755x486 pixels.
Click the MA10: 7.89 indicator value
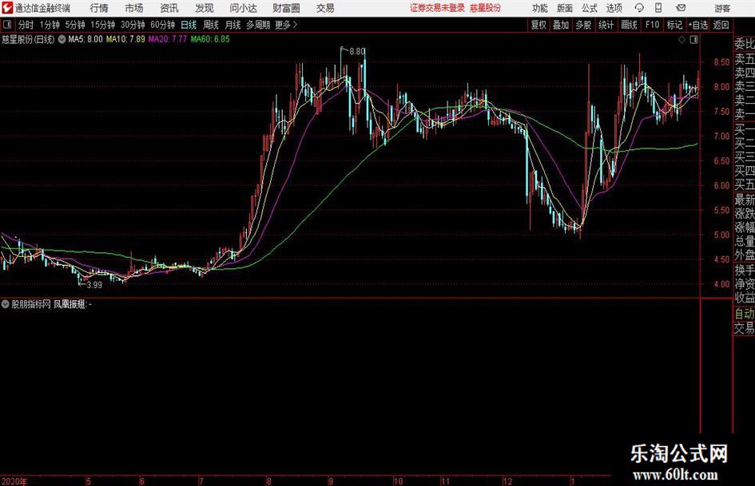[125, 39]
